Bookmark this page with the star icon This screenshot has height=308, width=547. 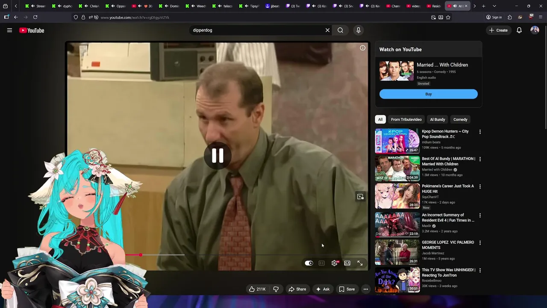click(448, 18)
